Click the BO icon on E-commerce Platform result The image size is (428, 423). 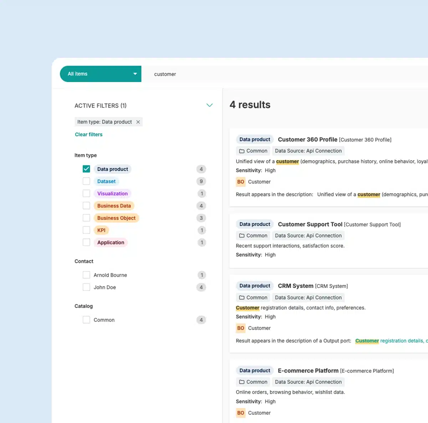tap(241, 413)
